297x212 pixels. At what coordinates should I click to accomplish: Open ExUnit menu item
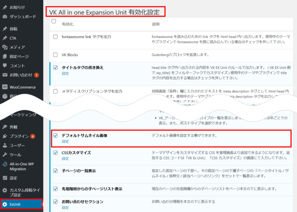(22, 204)
